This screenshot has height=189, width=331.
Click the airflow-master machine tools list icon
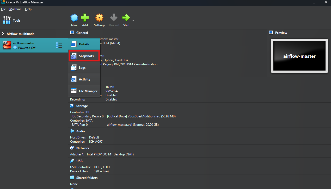59,45
